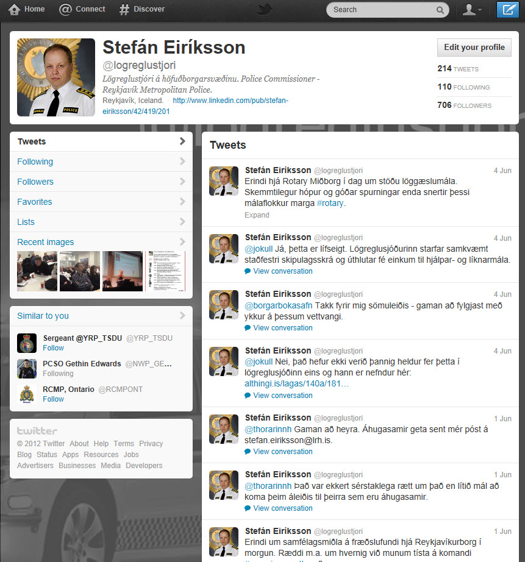The width and height of the screenshot is (525, 562).
Task: Toggle Following for PCSO Gethin Edwards
Action: pyautogui.click(x=58, y=374)
